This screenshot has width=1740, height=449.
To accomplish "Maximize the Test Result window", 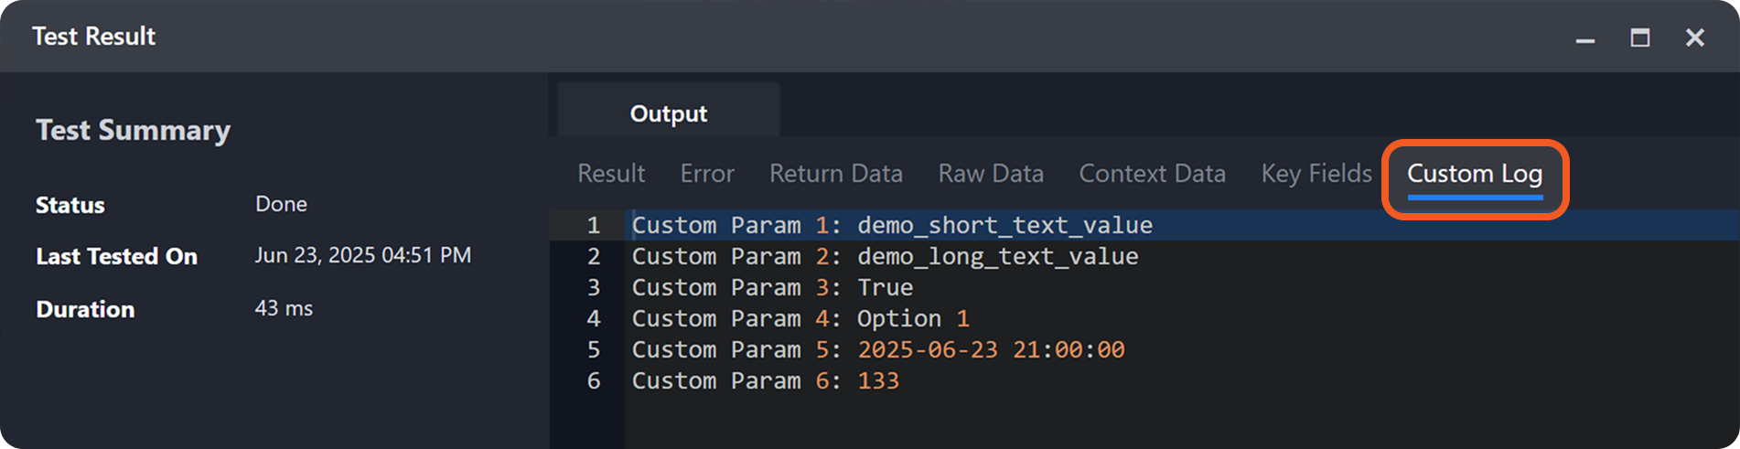I will click(x=1639, y=37).
